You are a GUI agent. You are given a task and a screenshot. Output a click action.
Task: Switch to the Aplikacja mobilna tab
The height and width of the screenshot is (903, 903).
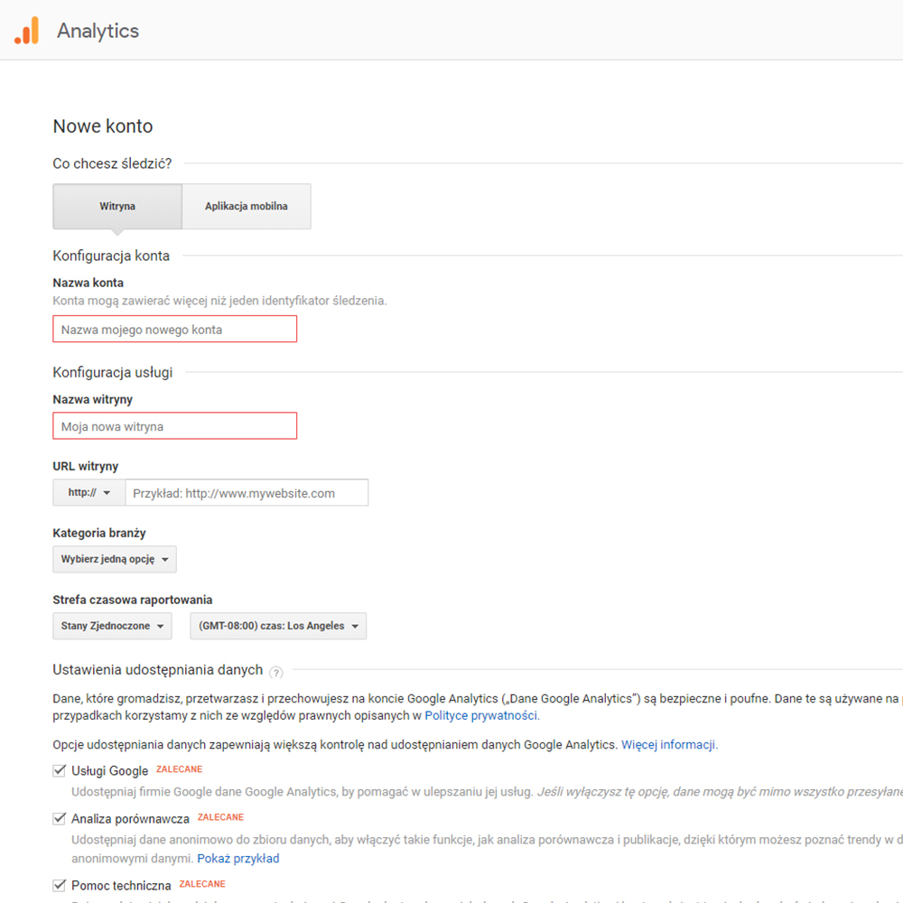pos(246,206)
